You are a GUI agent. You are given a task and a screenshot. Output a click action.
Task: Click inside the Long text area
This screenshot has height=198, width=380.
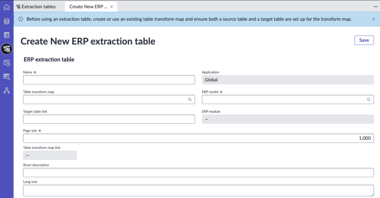[x=198, y=190]
